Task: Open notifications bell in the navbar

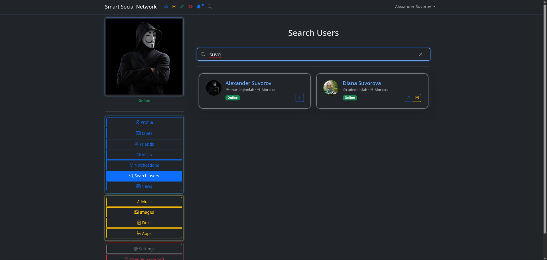Action: 199,7
